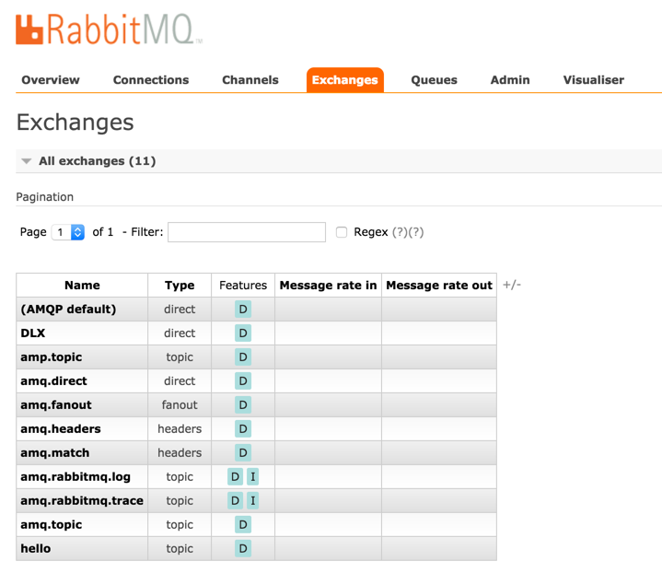Click the D badge for amq.rabbitmq.log

click(235, 476)
